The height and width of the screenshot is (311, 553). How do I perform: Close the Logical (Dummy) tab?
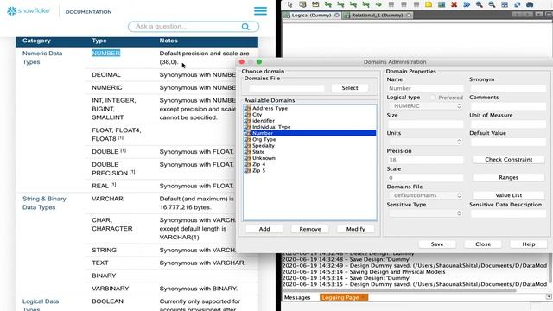pyautogui.click(x=337, y=16)
